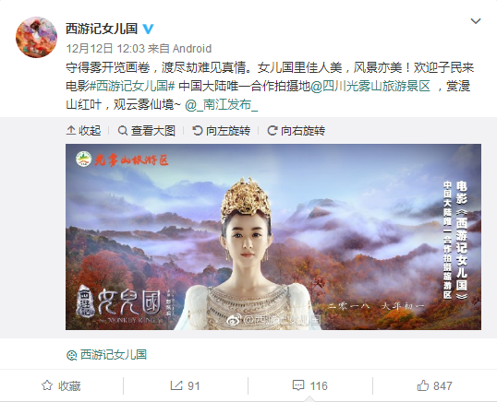Click the 西游记女儿国 profile avatar
Image resolution: width=497 pixels, height=402 pixels.
tap(36, 37)
